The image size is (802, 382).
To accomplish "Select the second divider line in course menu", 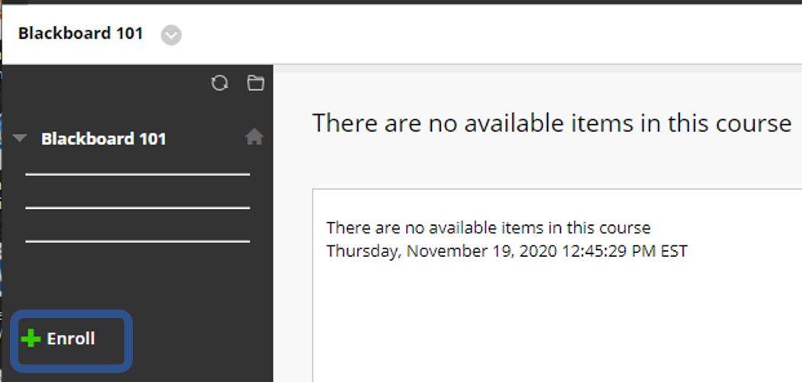I will [x=137, y=207].
